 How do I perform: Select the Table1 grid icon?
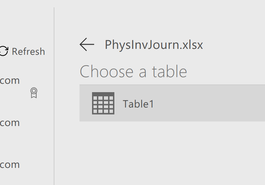tap(103, 103)
